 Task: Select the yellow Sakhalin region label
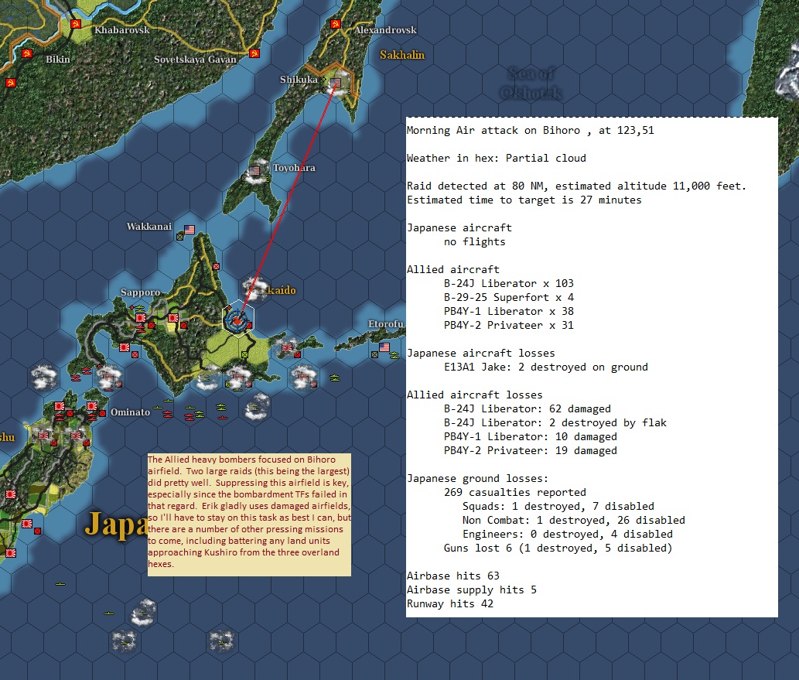[402, 55]
